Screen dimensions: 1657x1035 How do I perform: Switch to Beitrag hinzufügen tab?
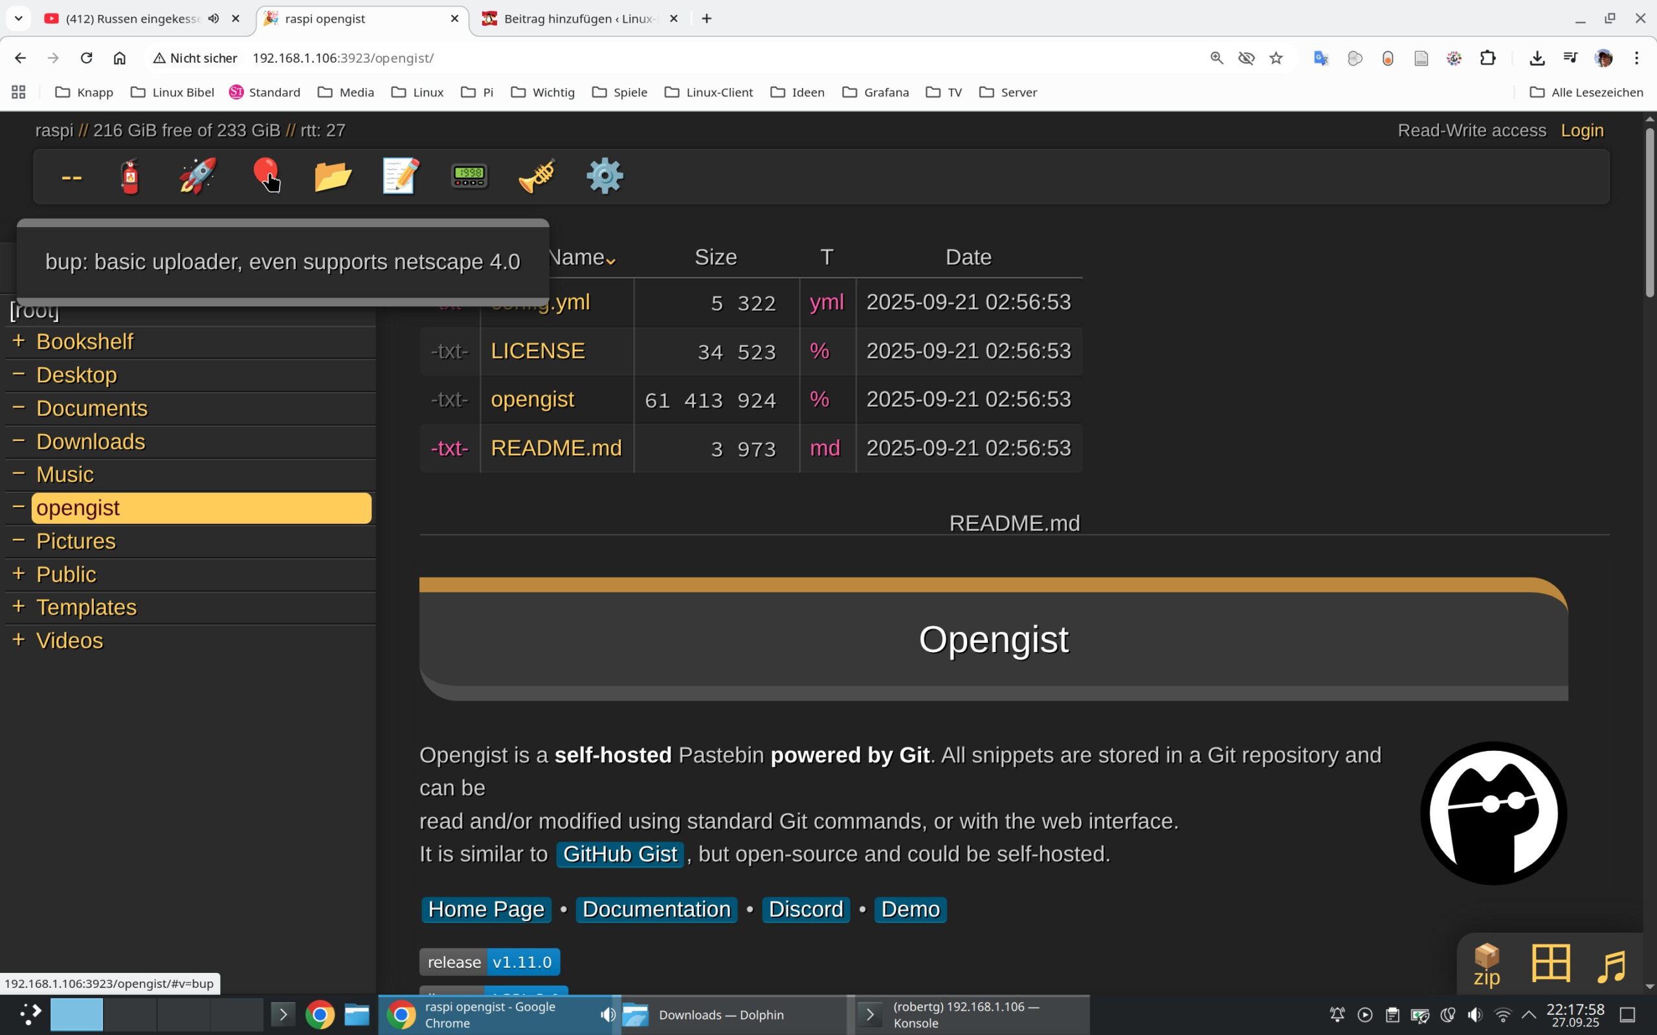pos(579,19)
